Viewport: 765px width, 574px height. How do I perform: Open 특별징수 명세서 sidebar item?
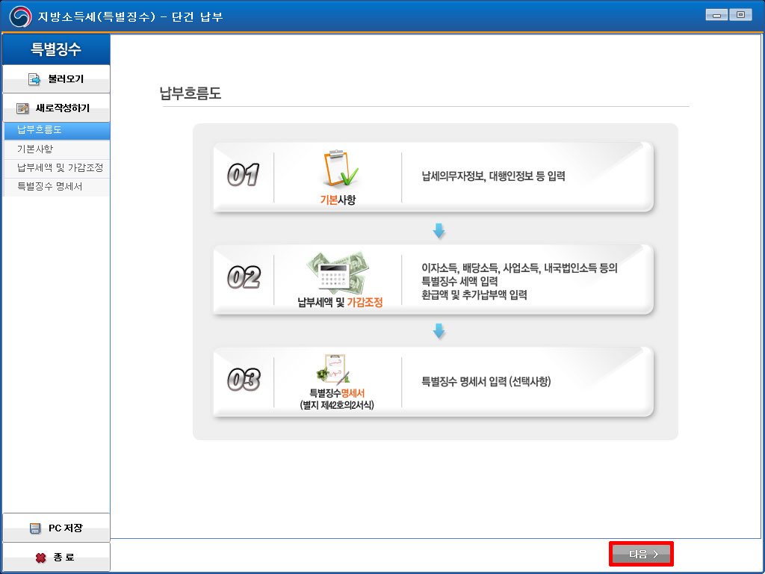click(x=57, y=186)
